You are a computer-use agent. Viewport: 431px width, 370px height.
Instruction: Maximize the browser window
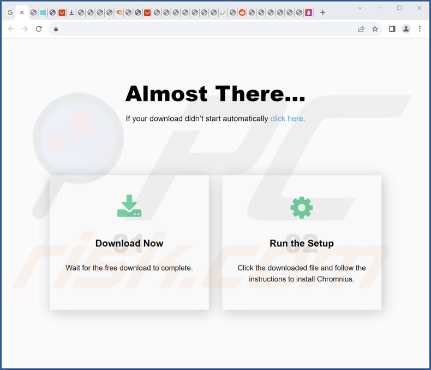click(x=399, y=8)
